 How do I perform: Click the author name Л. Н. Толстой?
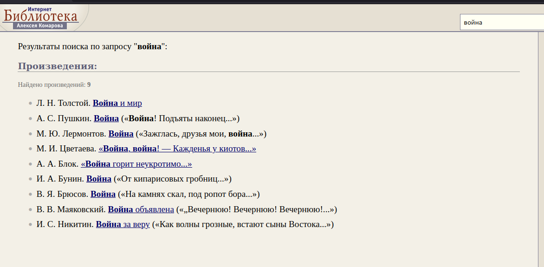(x=63, y=103)
